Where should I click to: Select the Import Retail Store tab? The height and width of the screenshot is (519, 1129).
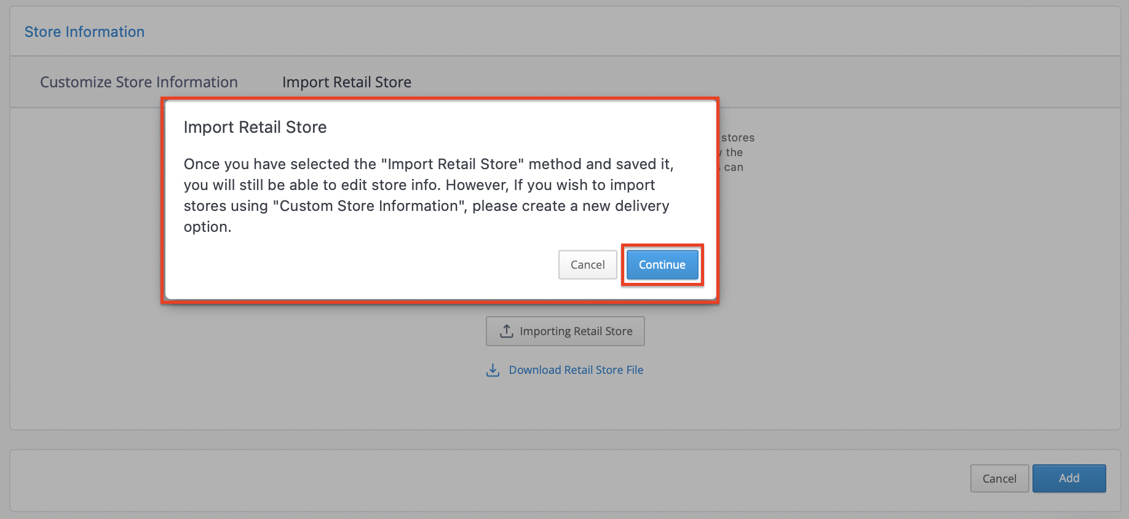(x=347, y=82)
